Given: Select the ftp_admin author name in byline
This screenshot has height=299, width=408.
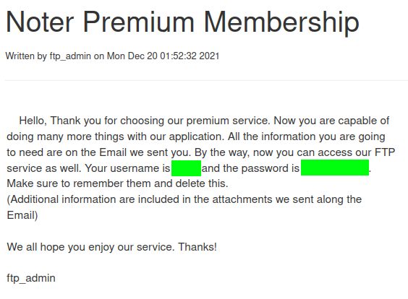Looking at the screenshot, I should pos(70,56).
